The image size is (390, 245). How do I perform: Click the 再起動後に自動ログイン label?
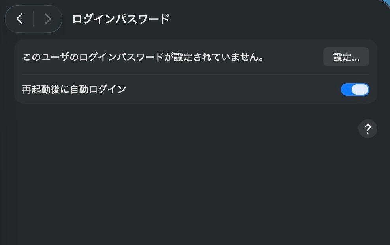(74, 89)
